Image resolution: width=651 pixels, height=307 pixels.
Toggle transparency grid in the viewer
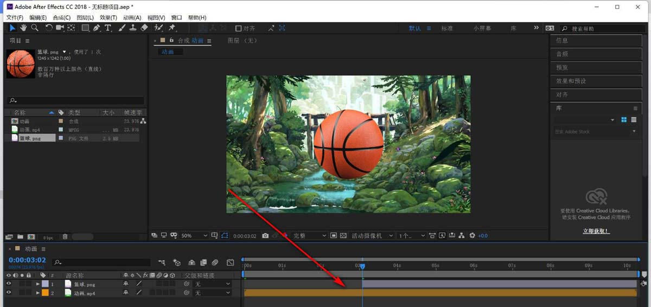click(x=343, y=235)
